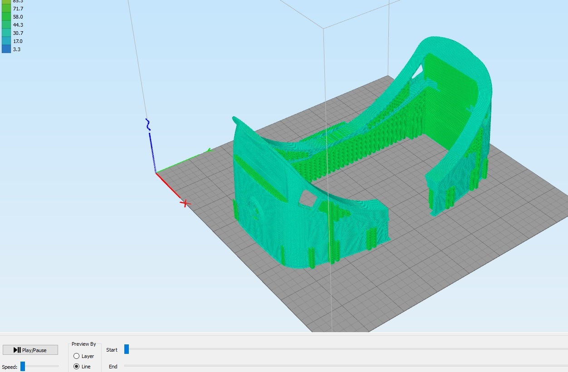Click the "Preview By" group label
568x372 pixels.
tap(84, 344)
